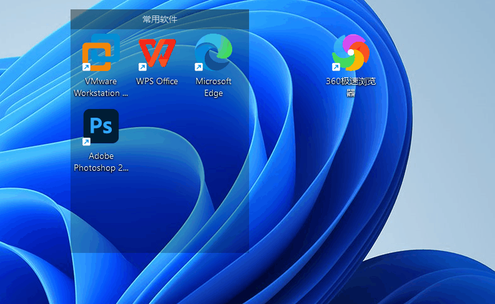Select the VMware Workstation desktop icon

point(101,52)
